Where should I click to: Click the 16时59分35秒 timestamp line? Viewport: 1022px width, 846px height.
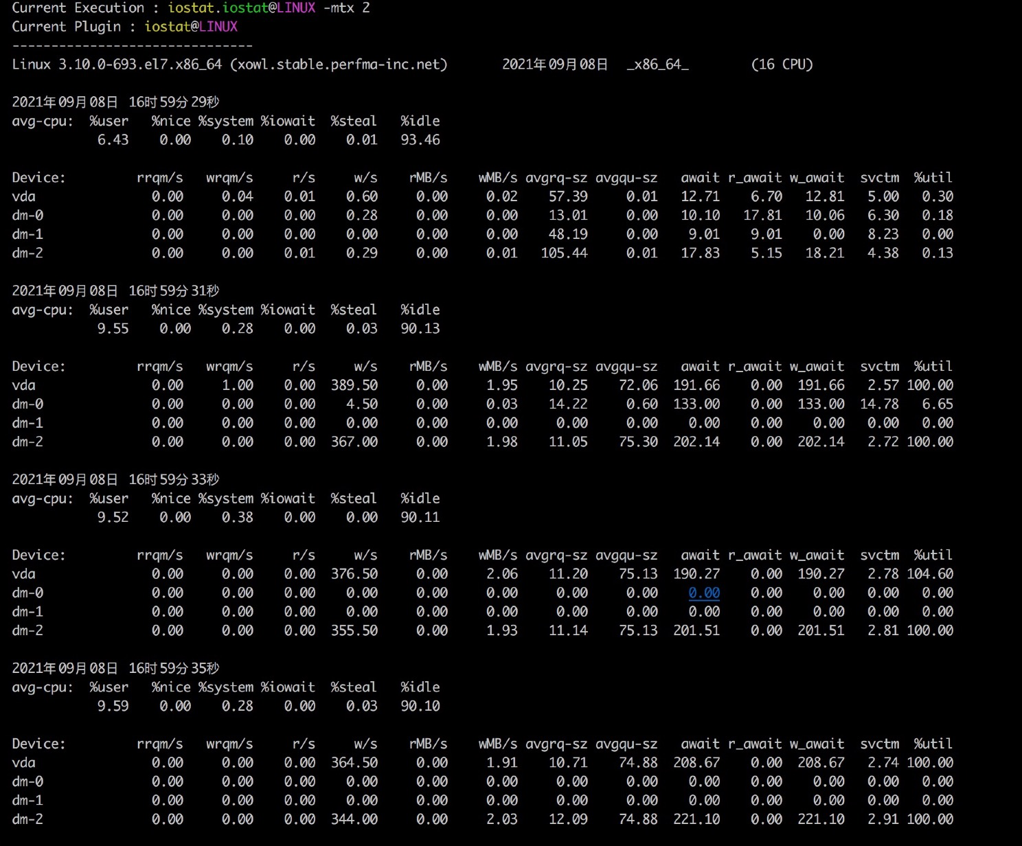point(115,668)
